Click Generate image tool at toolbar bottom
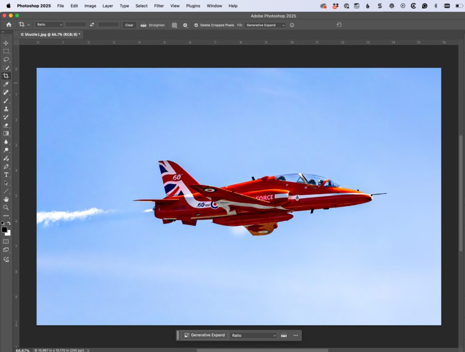This screenshot has width=465, height=352. [6, 259]
